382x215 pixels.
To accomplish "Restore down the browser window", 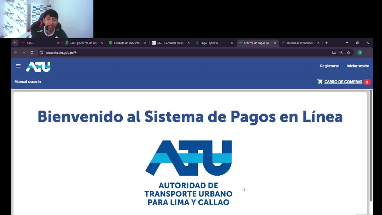I will [357, 43].
